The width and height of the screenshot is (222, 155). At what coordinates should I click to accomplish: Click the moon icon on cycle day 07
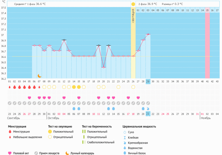[39, 76]
